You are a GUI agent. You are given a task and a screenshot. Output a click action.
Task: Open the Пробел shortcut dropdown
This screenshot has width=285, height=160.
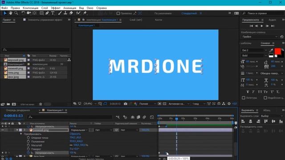(x=260, y=36)
